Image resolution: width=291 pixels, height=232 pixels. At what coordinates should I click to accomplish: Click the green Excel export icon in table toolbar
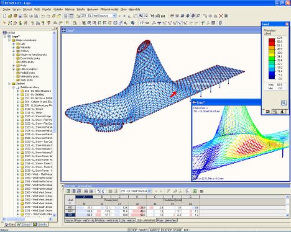tap(195, 191)
